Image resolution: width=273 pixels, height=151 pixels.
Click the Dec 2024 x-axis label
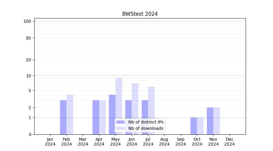coord(230,142)
